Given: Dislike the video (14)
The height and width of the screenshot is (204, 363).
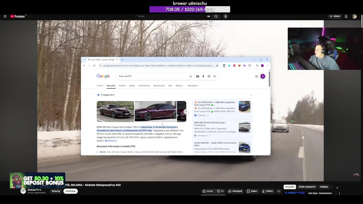Looking at the screenshot, I should pos(220,191).
